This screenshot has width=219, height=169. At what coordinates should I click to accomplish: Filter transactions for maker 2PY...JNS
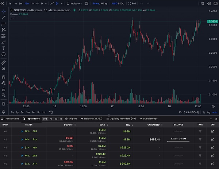coord(200,131)
